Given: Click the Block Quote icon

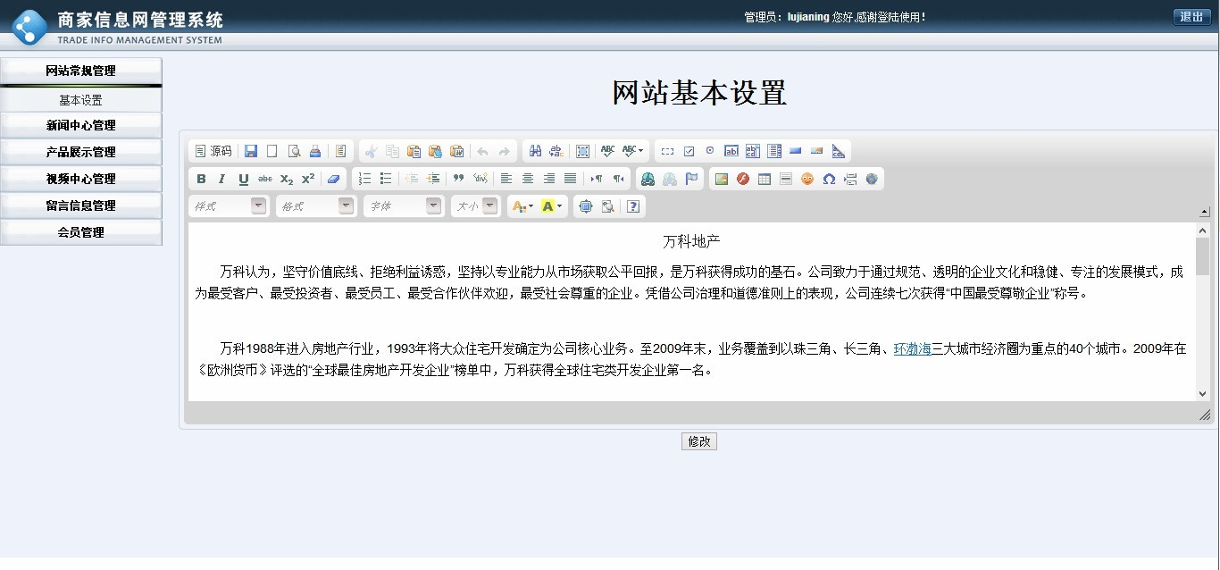Looking at the screenshot, I should click(458, 179).
